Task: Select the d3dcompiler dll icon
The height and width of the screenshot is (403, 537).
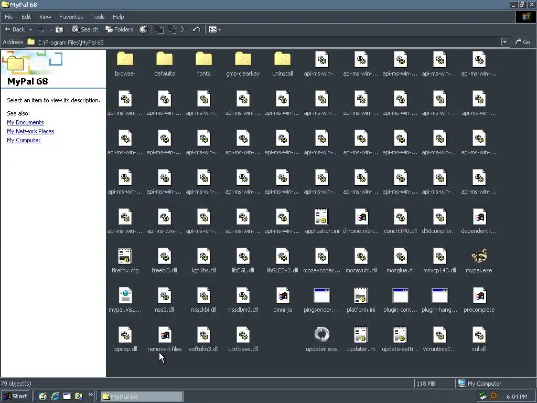Action: click(440, 217)
